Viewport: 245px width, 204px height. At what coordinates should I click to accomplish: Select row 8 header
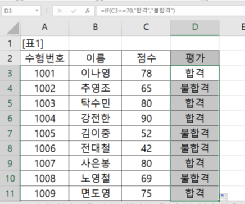[10, 148]
